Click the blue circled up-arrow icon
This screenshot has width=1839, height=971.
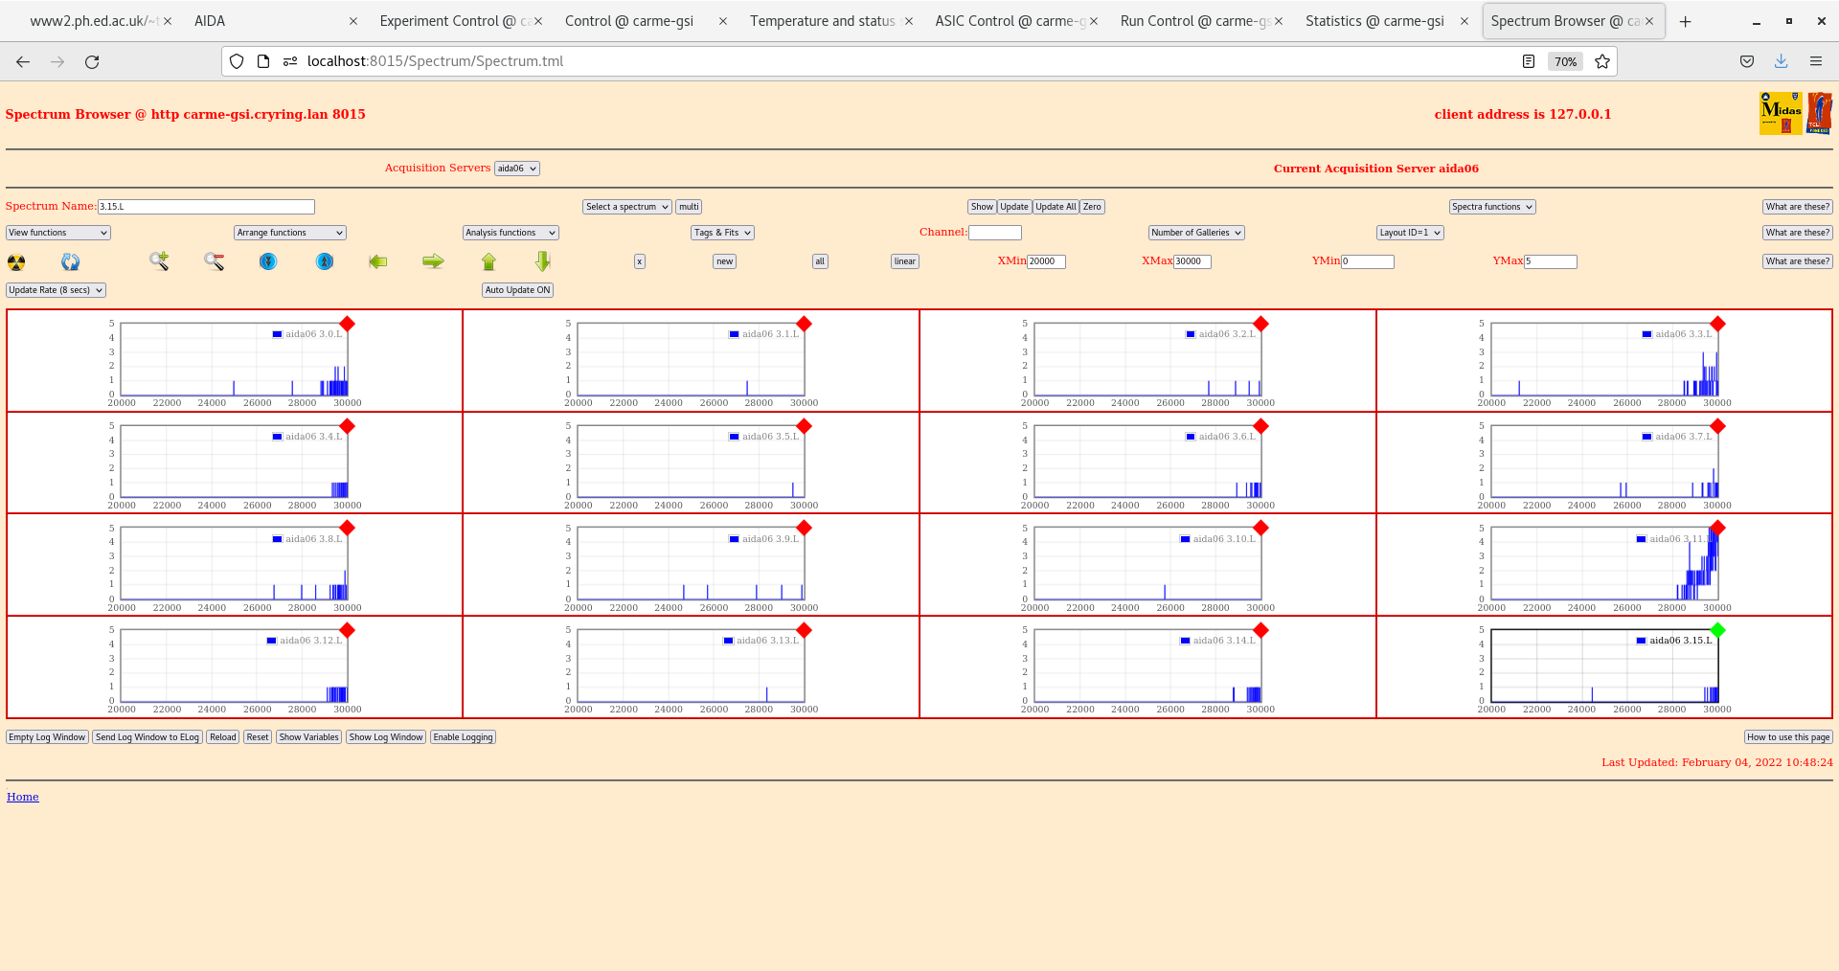tap(324, 261)
